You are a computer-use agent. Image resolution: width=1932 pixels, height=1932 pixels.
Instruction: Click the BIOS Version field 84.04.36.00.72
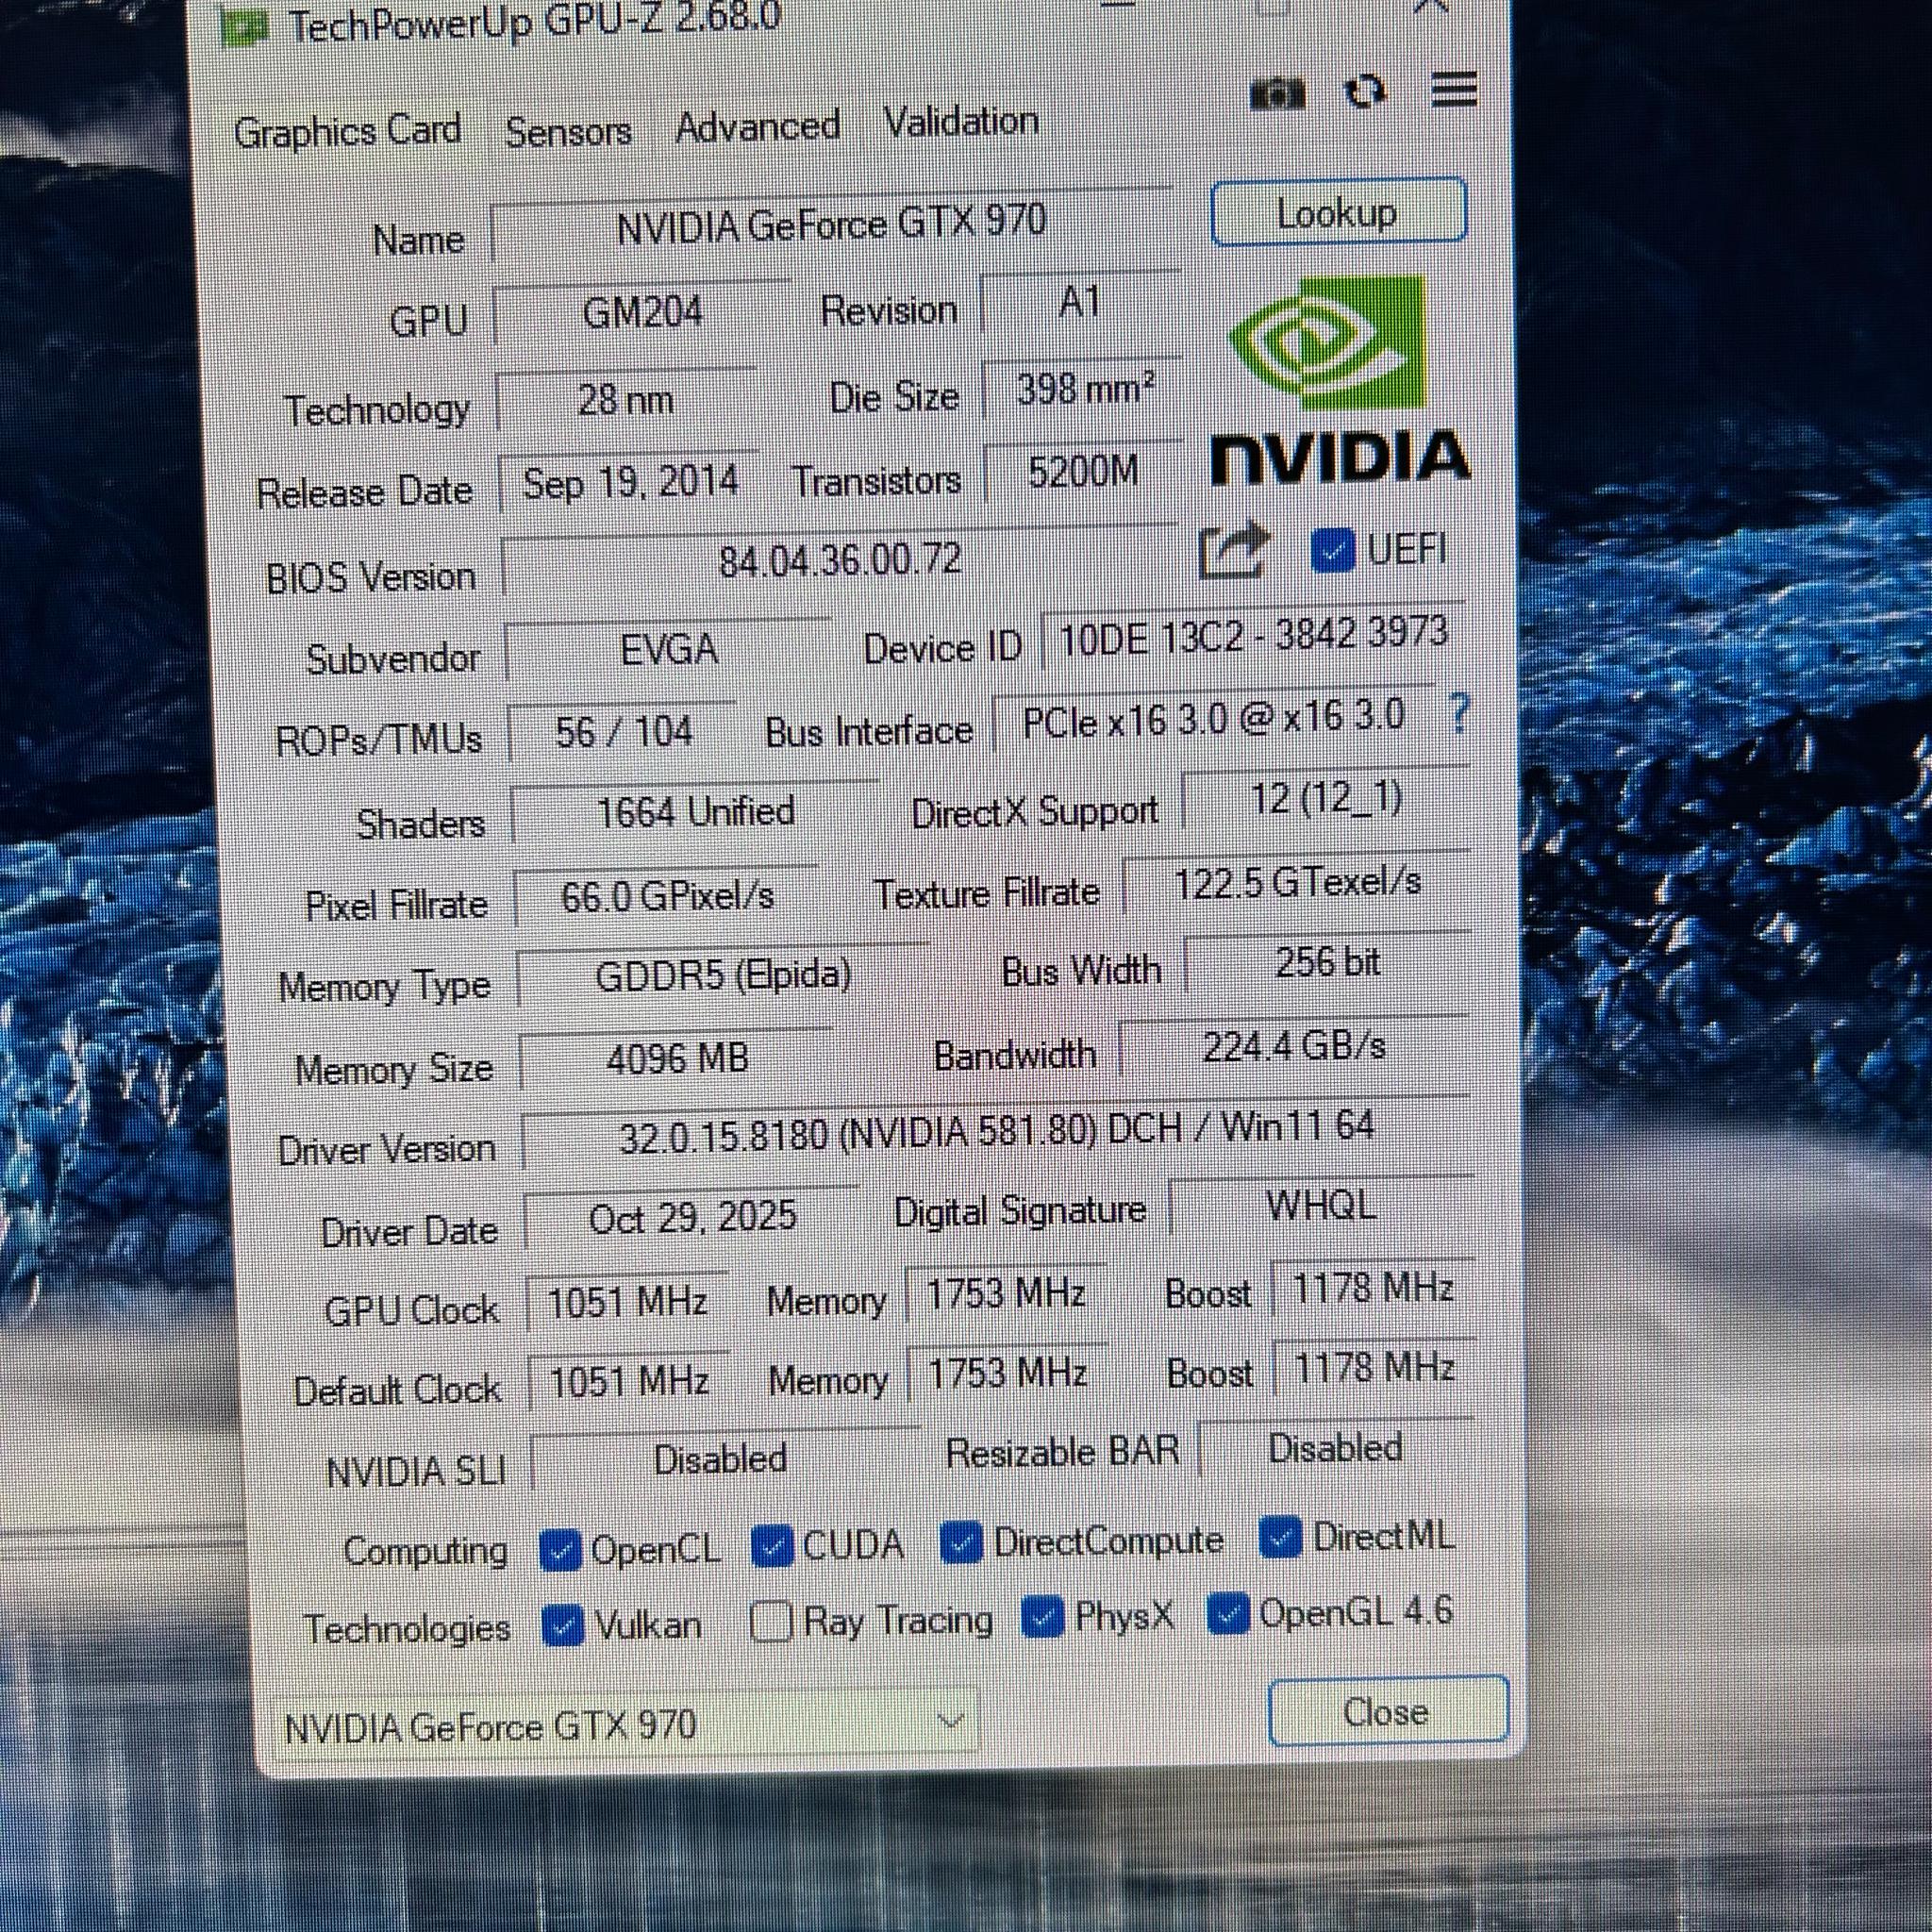pyautogui.click(x=840, y=561)
